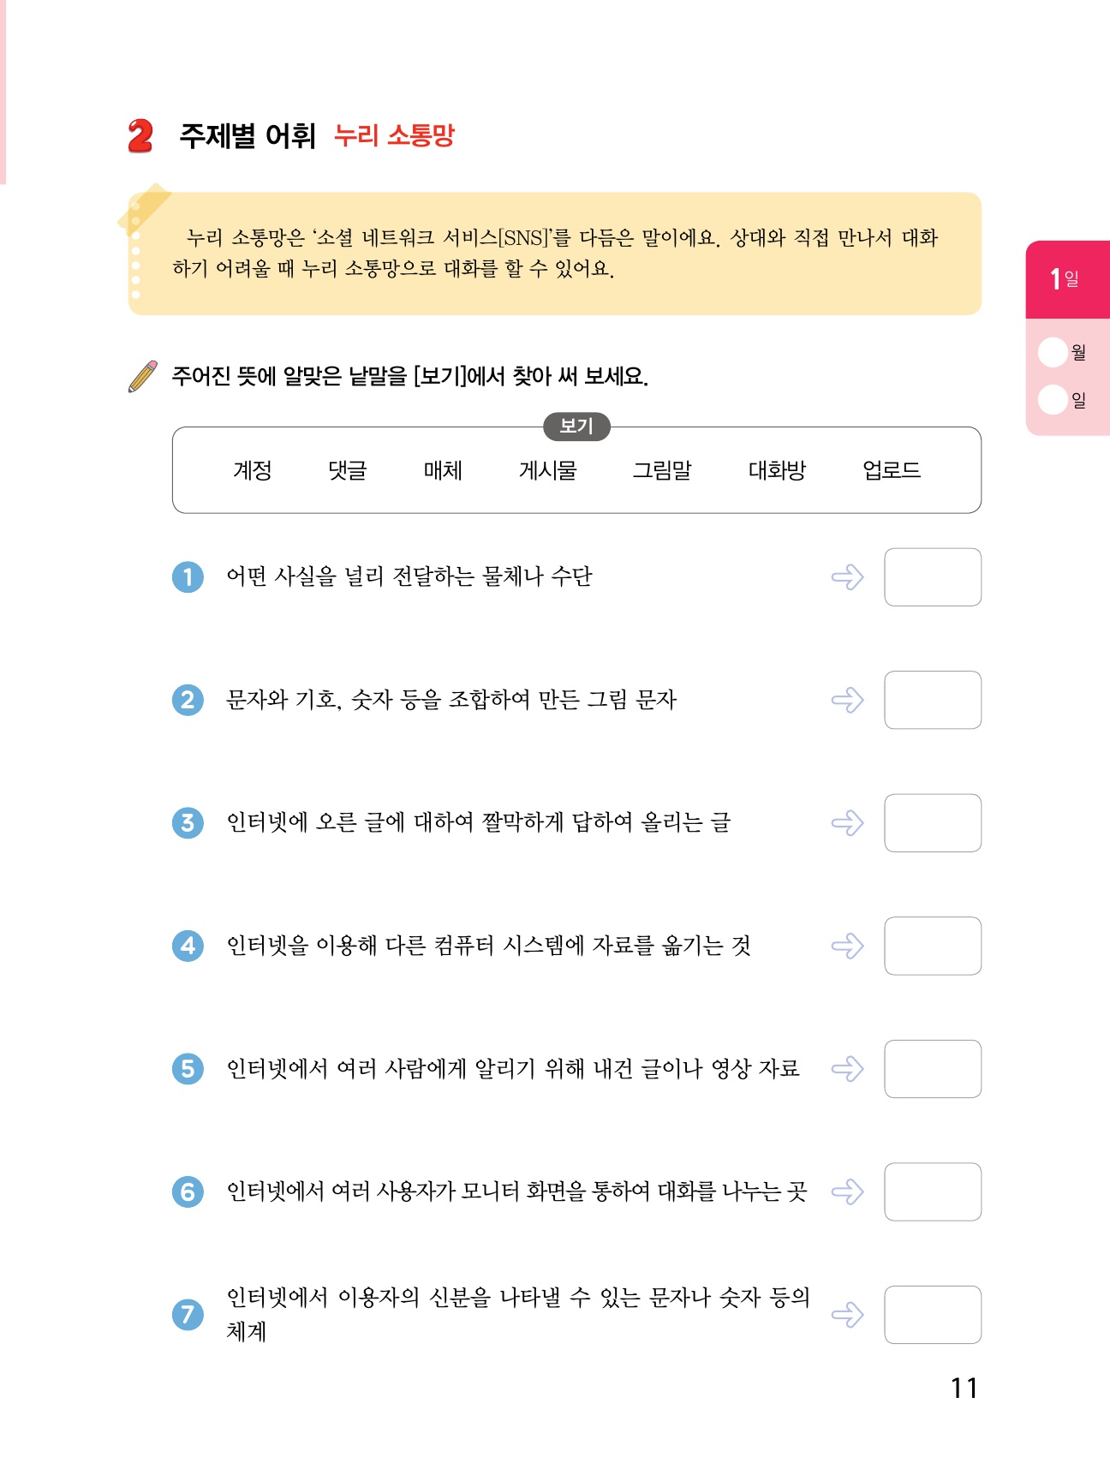Click the blue circled number 5 badge

[188, 1069]
